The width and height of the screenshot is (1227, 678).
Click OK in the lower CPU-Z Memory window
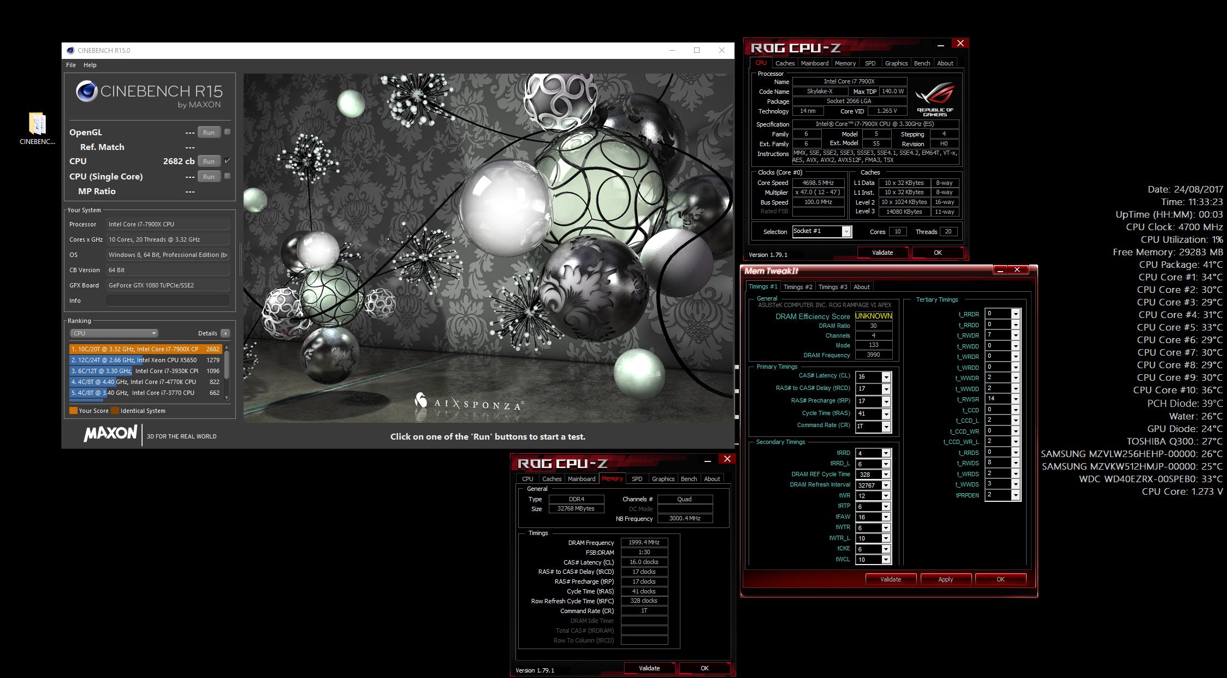704,668
